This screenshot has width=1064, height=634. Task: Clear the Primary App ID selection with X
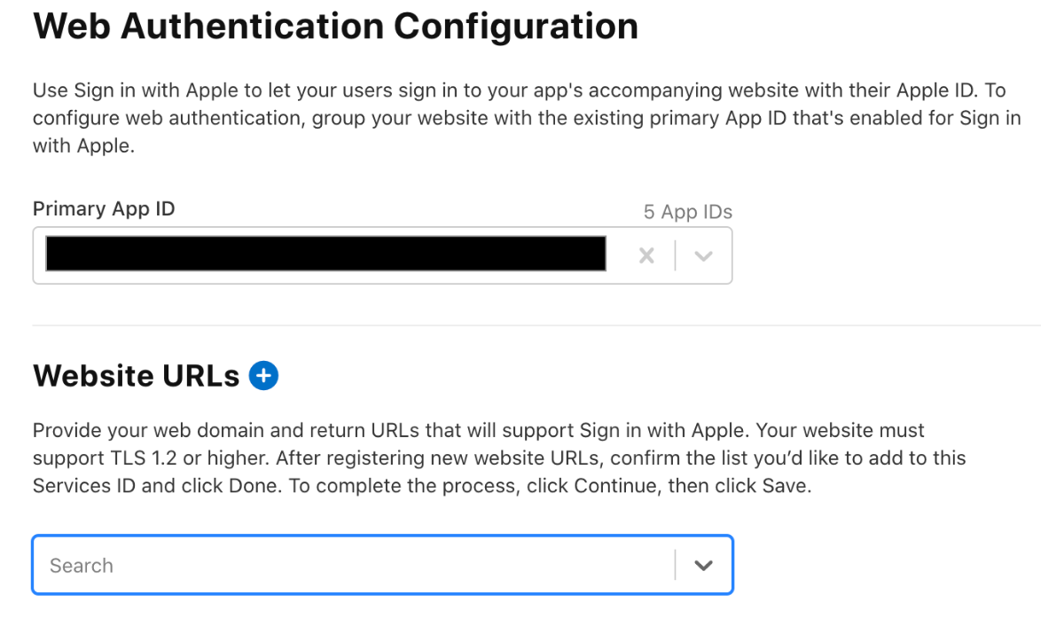click(646, 255)
